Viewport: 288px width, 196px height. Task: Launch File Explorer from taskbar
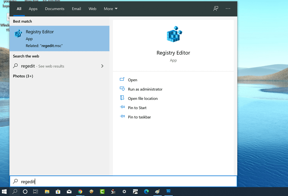point(47,192)
